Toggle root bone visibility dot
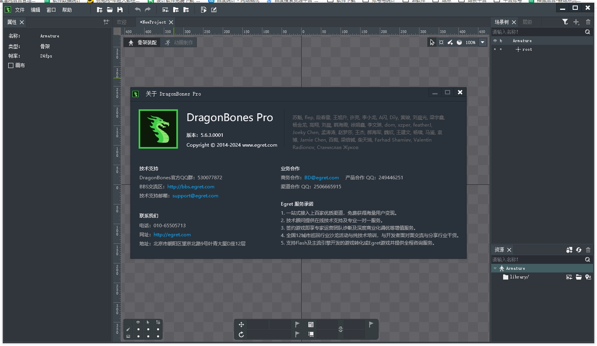Screen dimensions: 597x346 coord(495,50)
